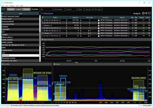153x108 pixels.
Task: Close the MetaGeek details with the X icon
Action: tap(42, 13)
